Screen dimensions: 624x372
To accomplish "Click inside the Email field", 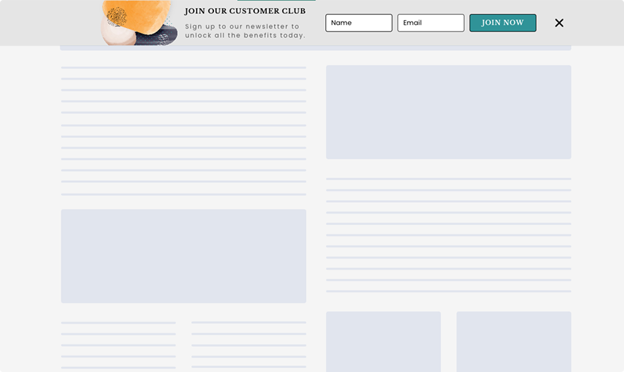I will pos(431,22).
